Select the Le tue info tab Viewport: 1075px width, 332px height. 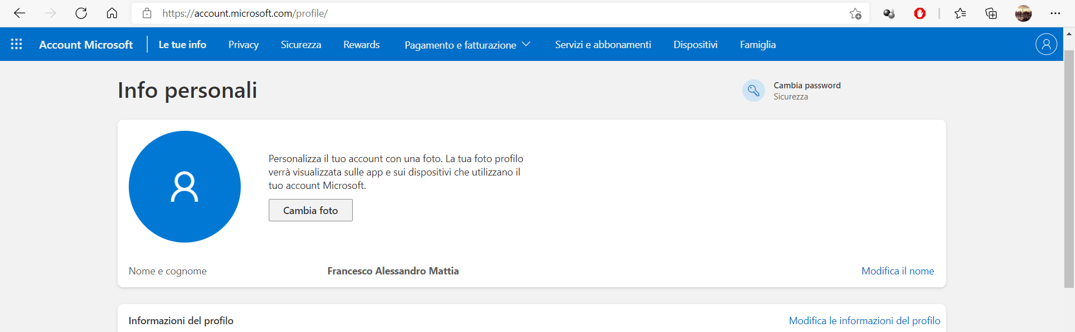(x=183, y=45)
